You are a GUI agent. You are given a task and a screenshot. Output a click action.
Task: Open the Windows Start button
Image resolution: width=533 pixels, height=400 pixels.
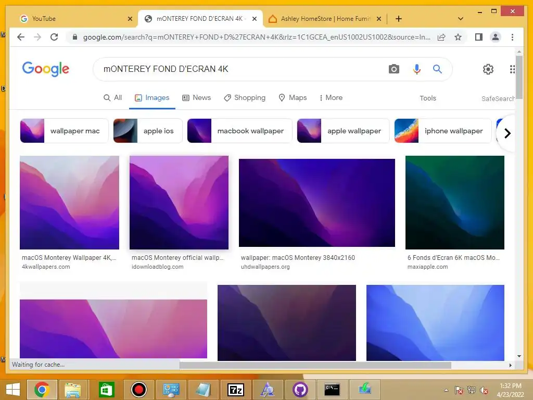coord(13,390)
